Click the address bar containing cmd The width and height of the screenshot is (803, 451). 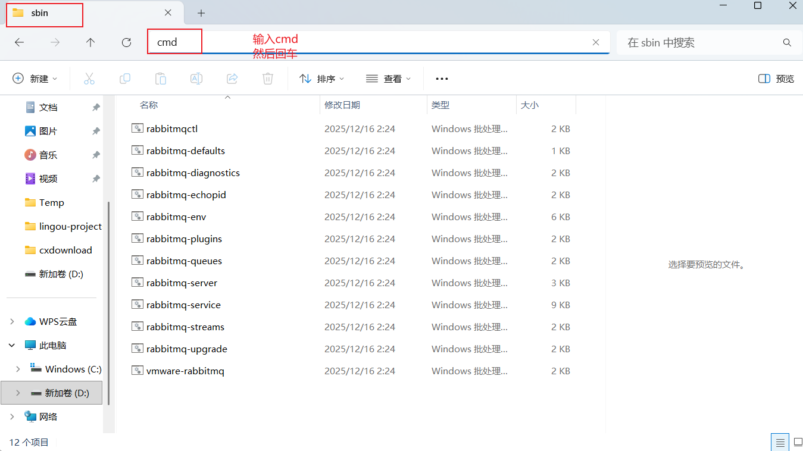379,42
